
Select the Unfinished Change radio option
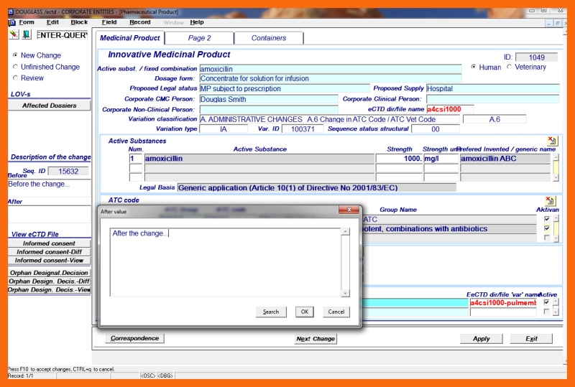point(15,67)
